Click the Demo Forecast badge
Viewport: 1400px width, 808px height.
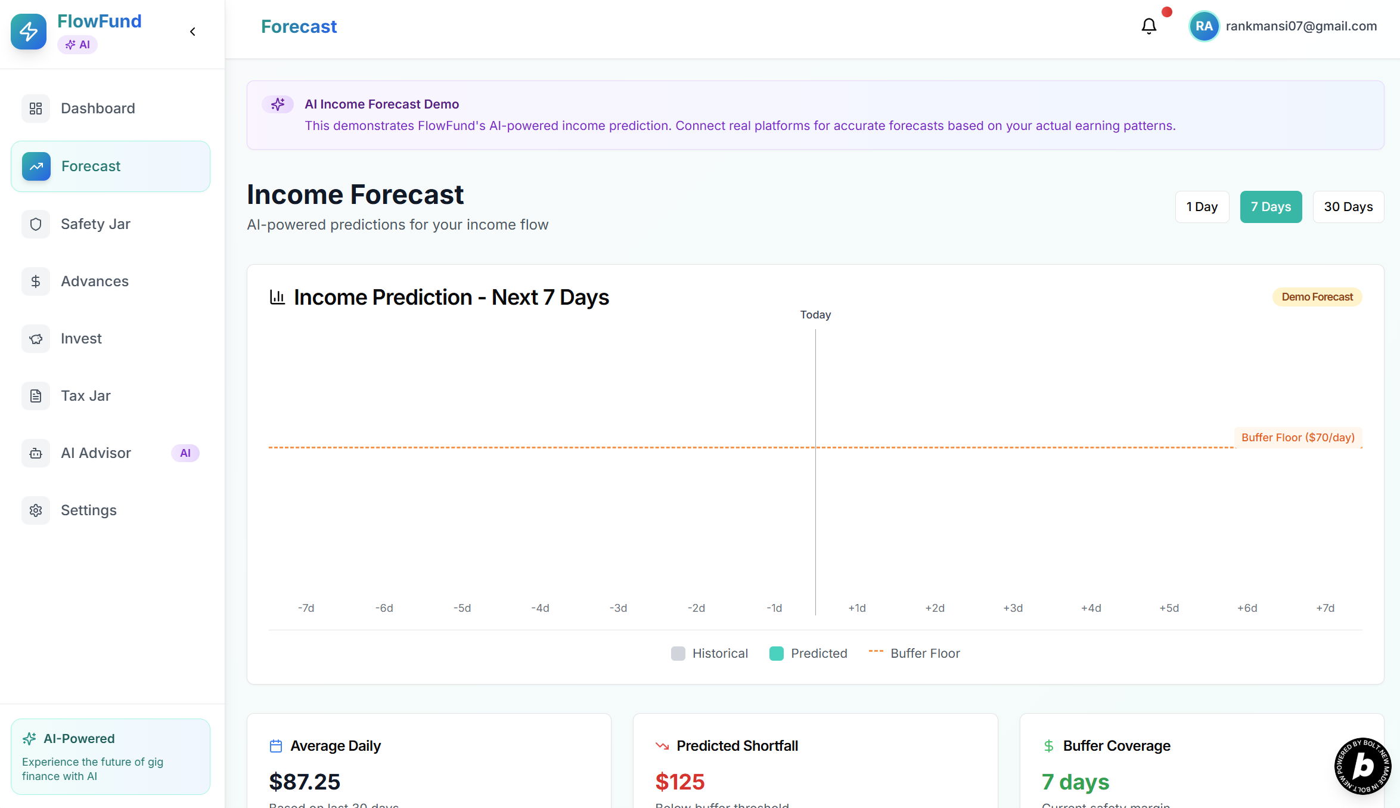pyautogui.click(x=1317, y=297)
